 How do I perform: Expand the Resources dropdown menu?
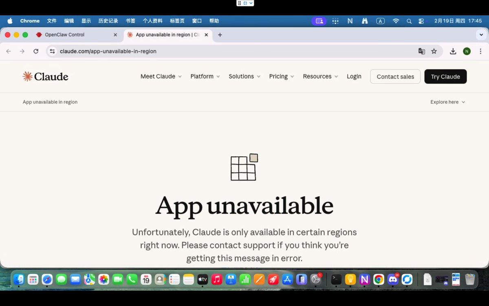tap(320, 76)
